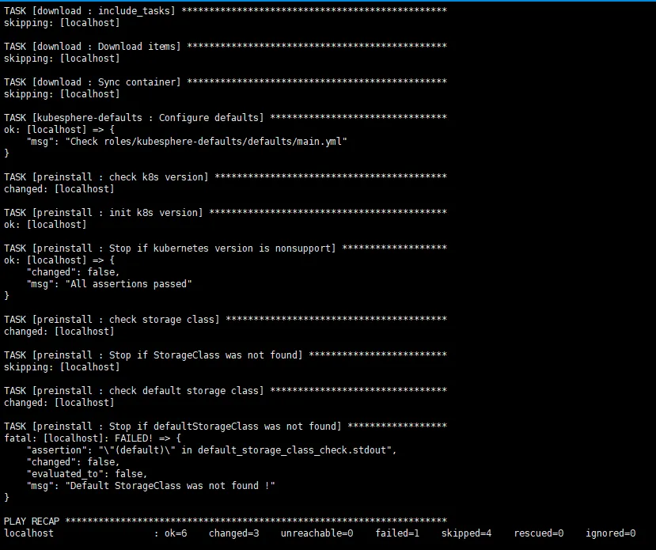The height and width of the screenshot is (550, 656).
Task: Click the 'TASK [download : include_tasks]' header
Action: click(x=93, y=10)
